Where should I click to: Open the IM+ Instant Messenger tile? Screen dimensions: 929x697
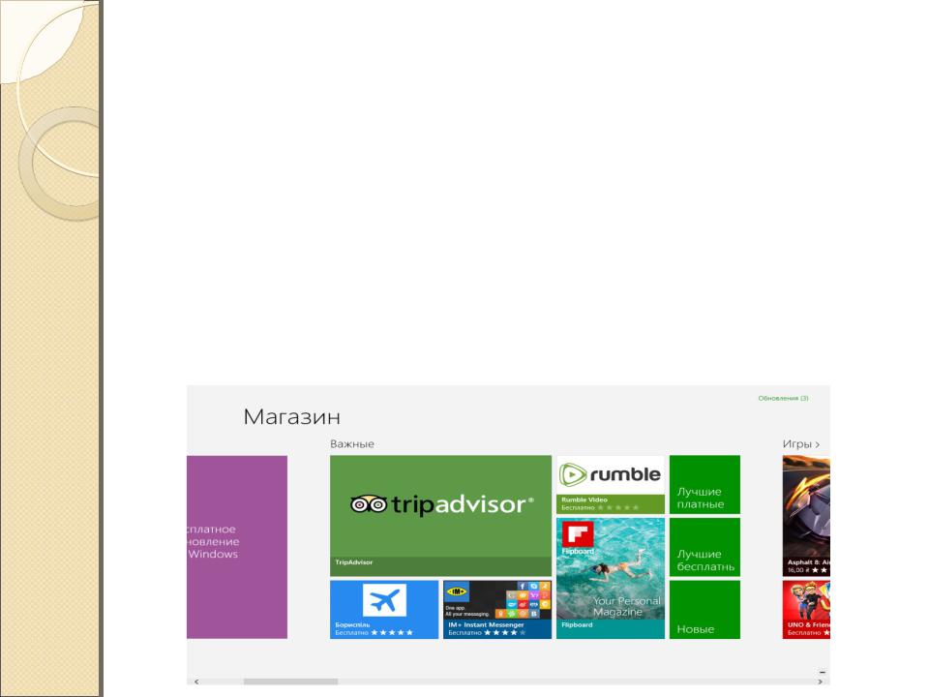click(x=497, y=609)
